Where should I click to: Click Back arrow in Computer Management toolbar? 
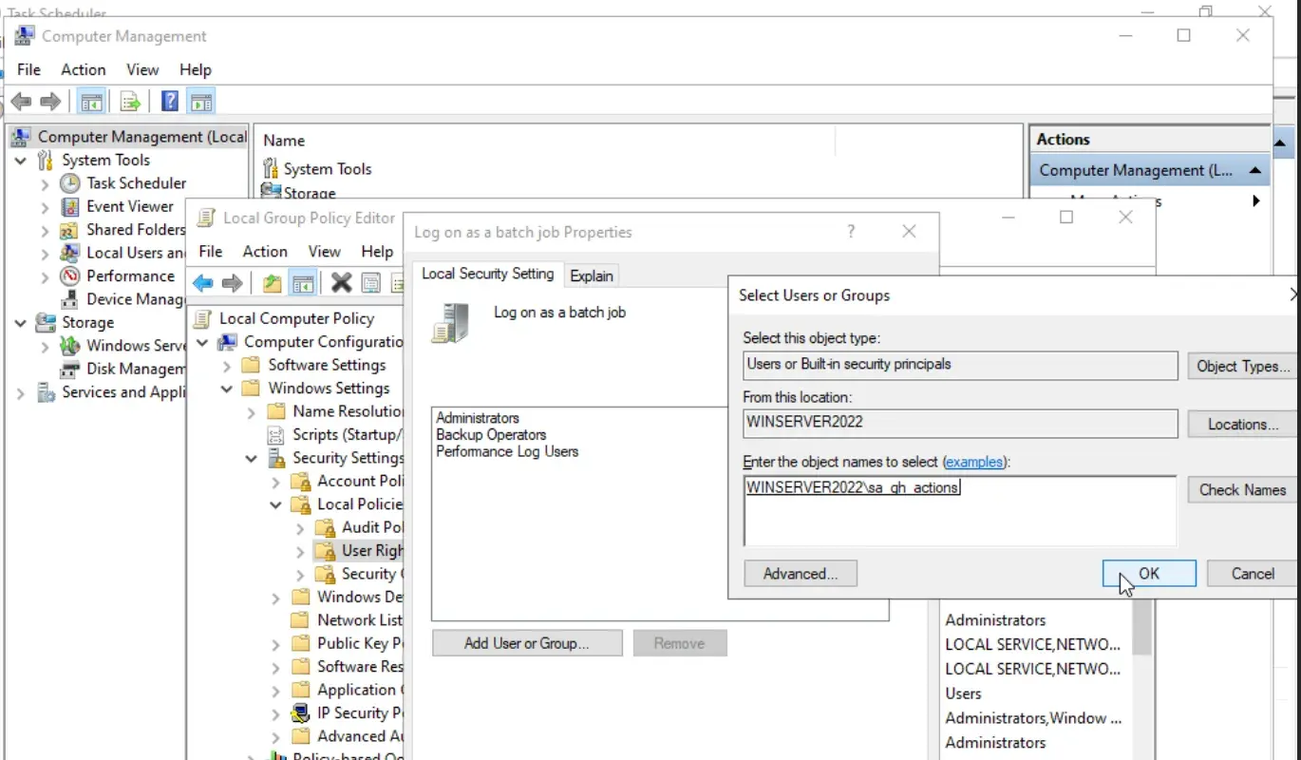(x=21, y=102)
